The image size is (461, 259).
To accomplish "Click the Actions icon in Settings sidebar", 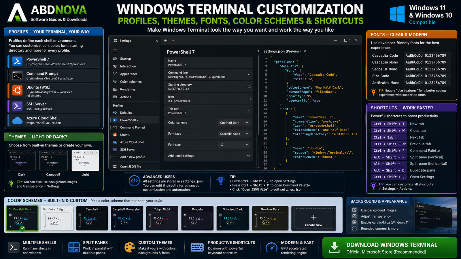I will point(115,97).
